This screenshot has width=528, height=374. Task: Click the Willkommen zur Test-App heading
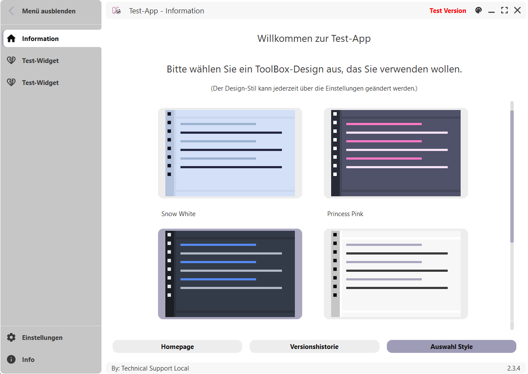314,38
